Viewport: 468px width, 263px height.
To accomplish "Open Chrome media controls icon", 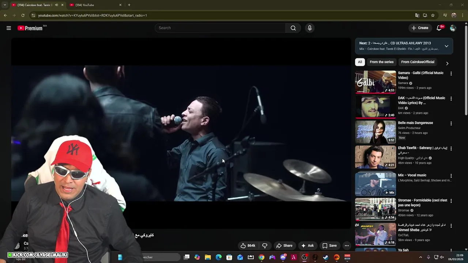I will [x=445, y=15].
